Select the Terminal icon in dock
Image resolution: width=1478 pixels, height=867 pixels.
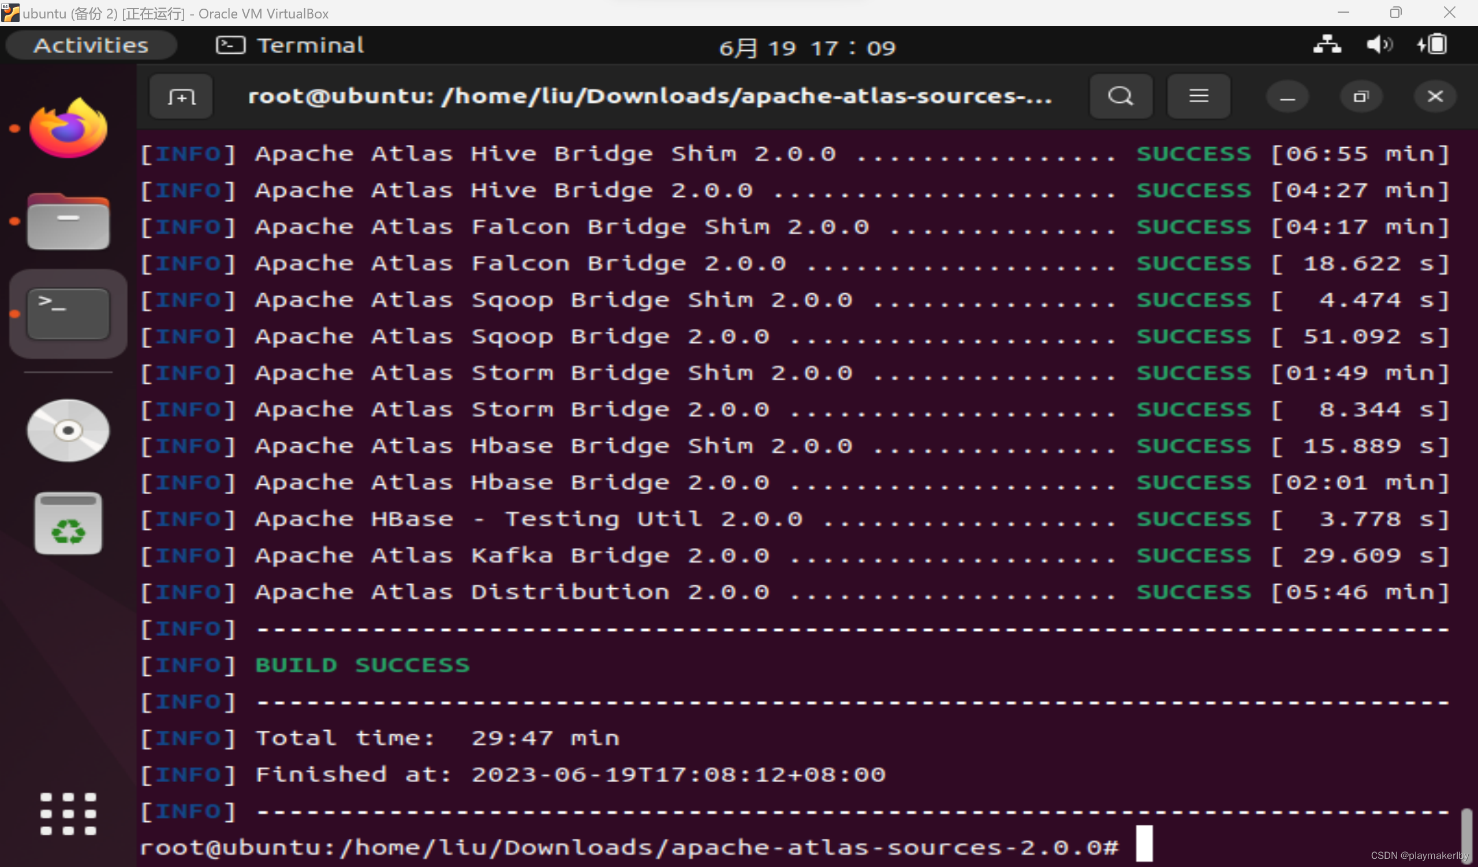tap(68, 314)
